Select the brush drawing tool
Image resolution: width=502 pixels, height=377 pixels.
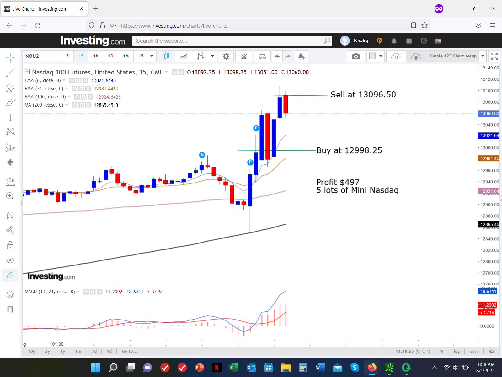point(10,102)
